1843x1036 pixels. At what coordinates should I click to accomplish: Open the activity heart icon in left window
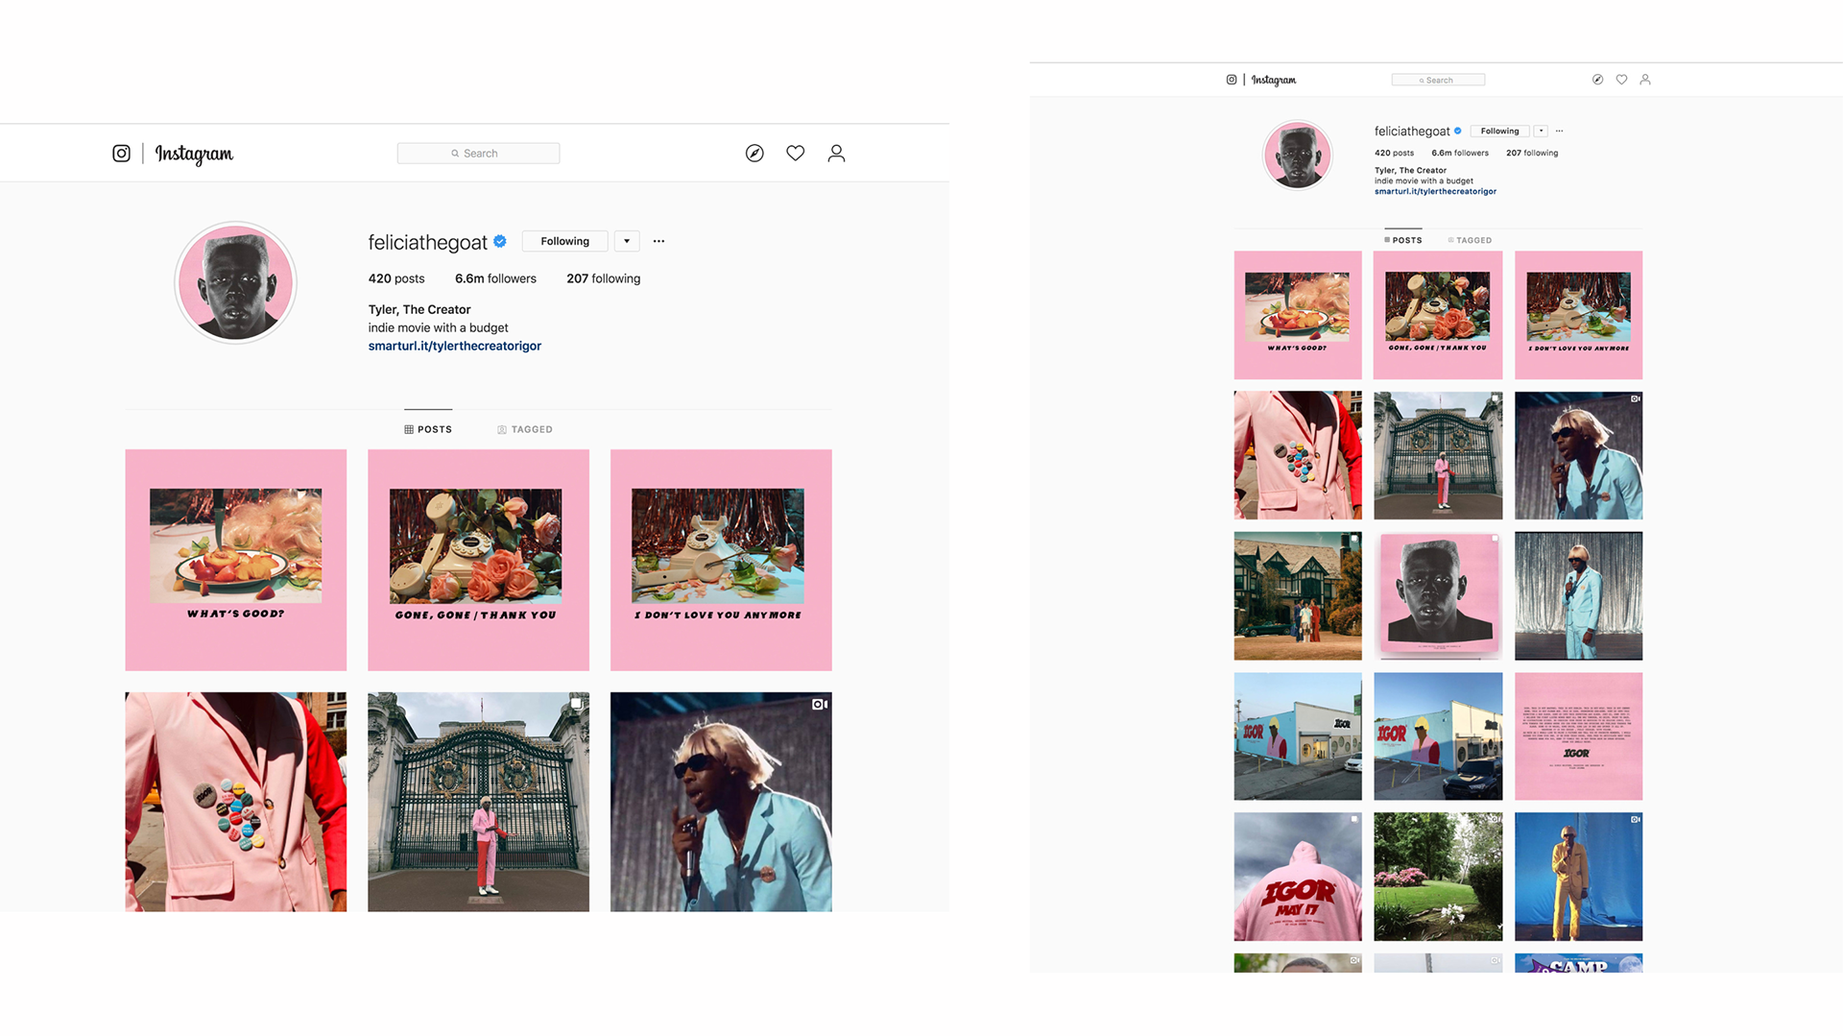[796, 154]
